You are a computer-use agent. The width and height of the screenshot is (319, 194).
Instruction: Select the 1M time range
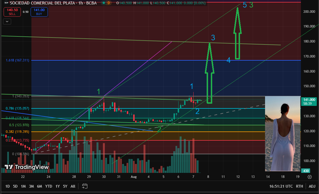click(23, 186)
